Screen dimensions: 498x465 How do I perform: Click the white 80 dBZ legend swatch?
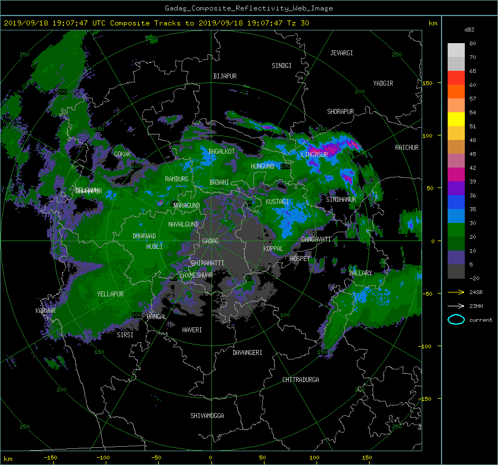point(456,50)
